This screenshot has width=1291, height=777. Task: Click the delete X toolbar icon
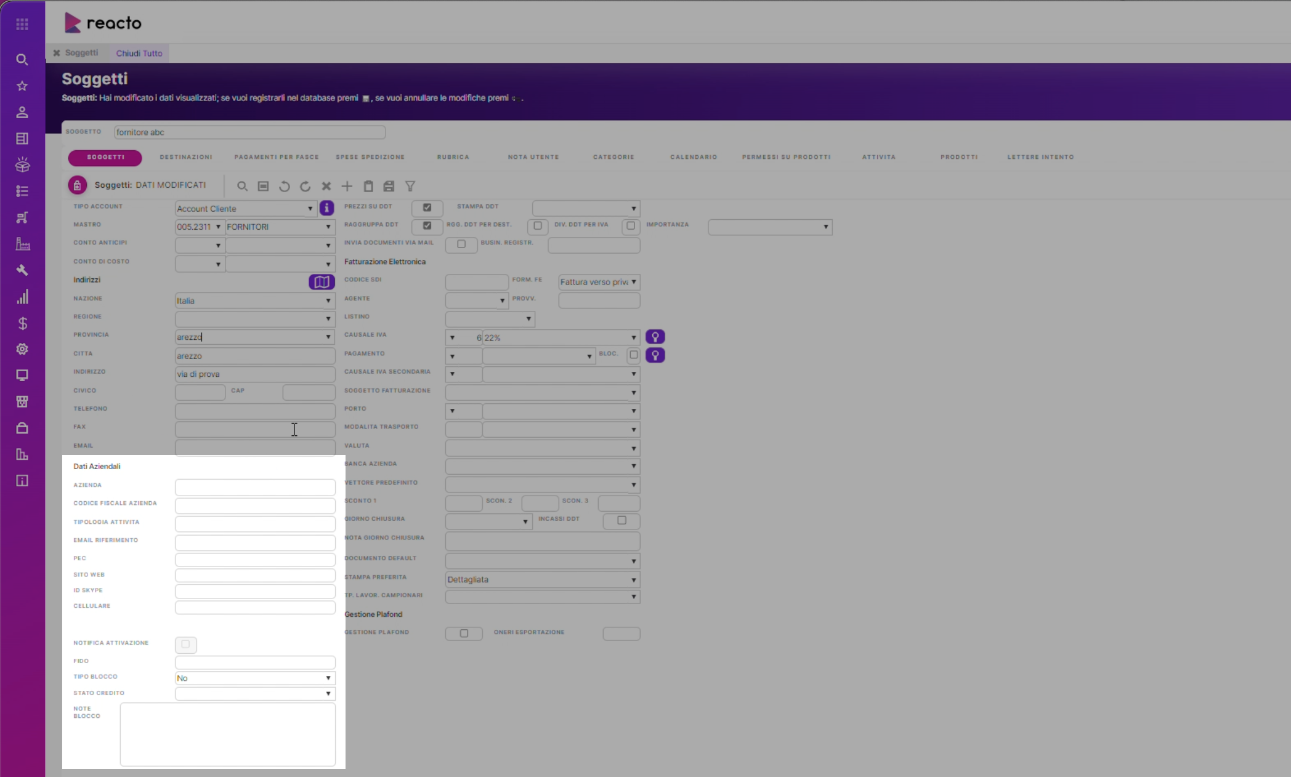326,186
